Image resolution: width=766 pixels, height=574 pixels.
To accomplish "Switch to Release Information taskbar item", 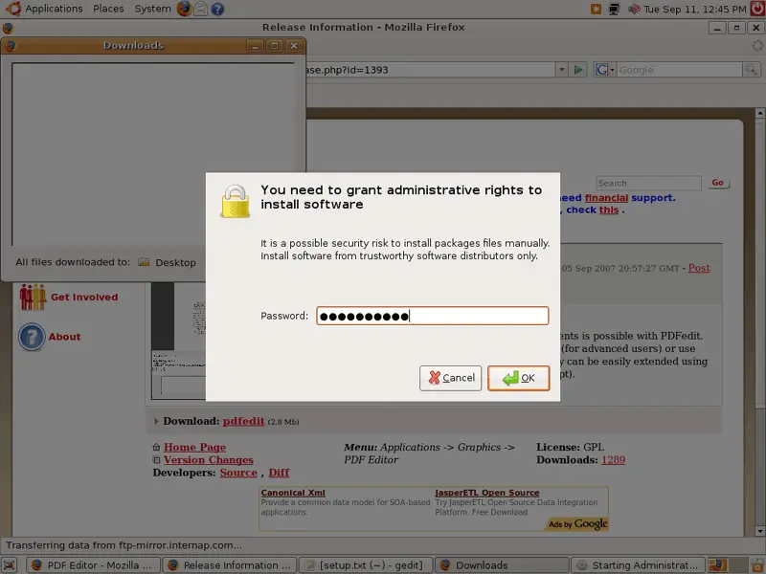I will pos(230,565).
